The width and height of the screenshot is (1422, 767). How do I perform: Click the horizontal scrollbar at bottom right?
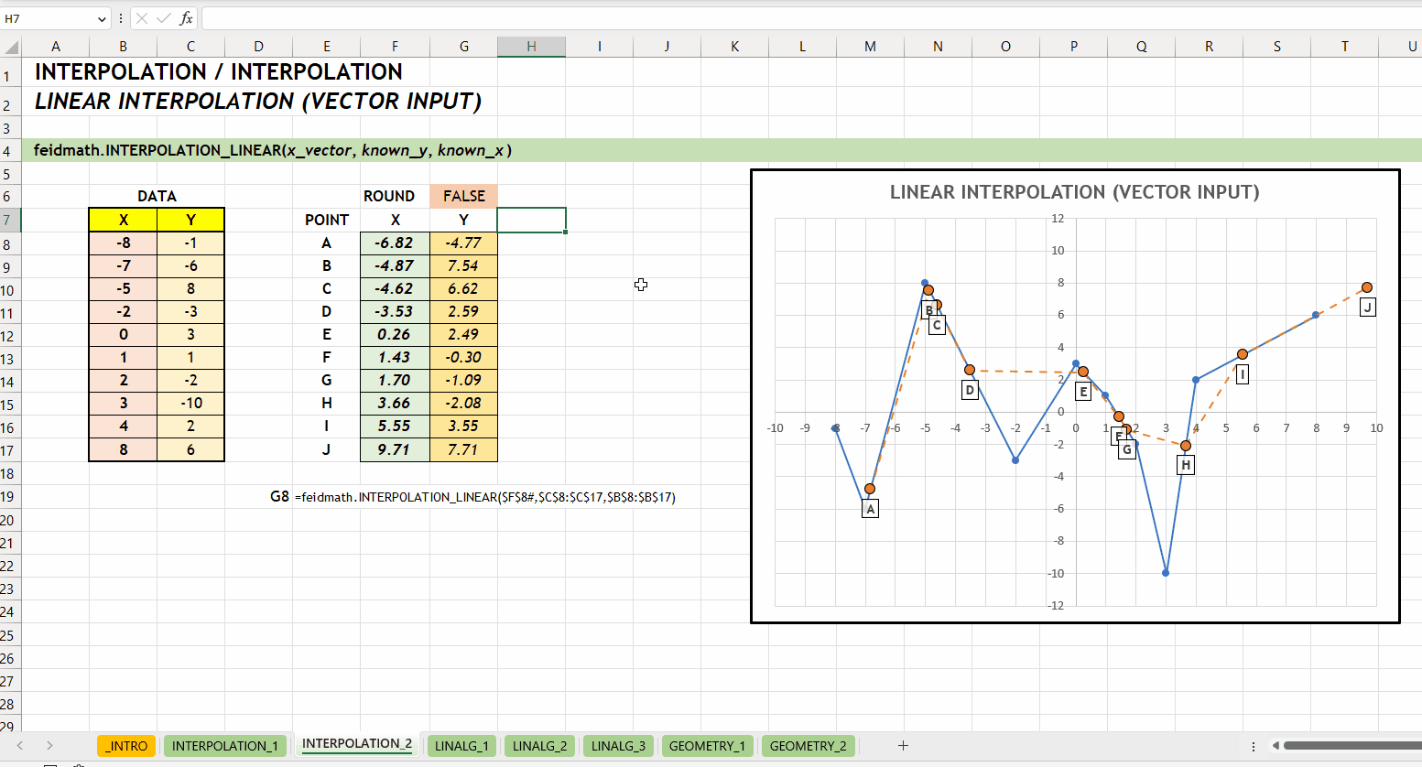tap(1351, 746)
